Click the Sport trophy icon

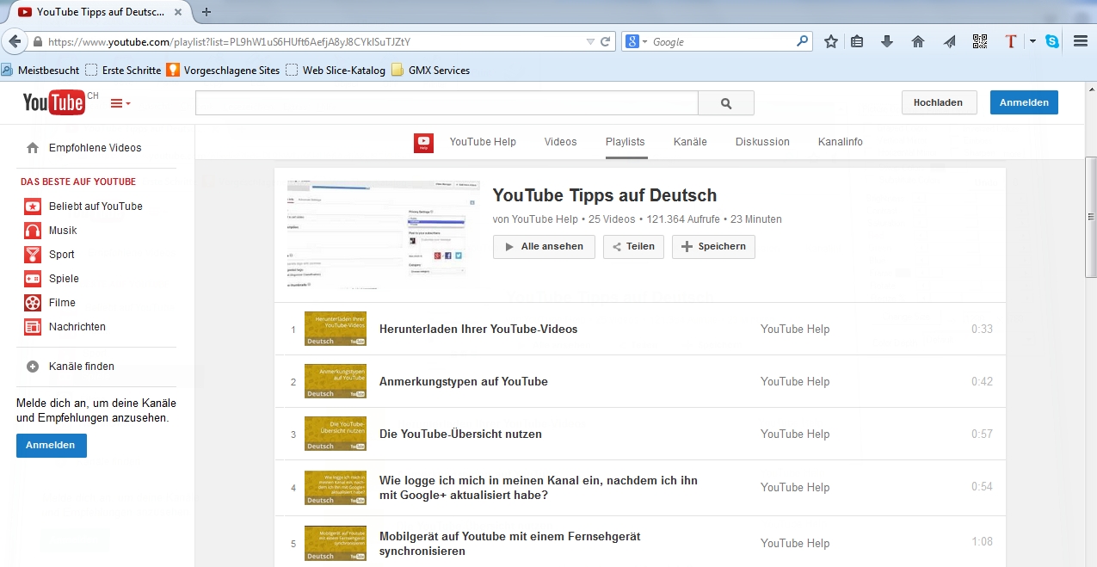33,255
